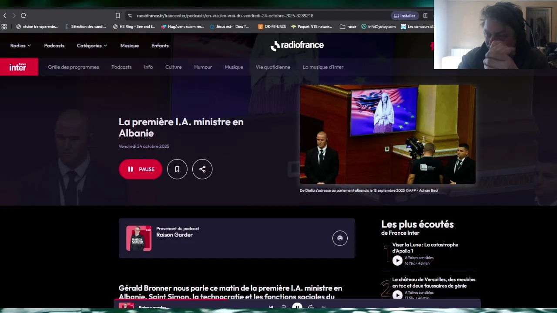This screenshot has width=557, height=313.
Task: Open the apps grid icon in the bookmarks bar
Action: tap(4, 27)
